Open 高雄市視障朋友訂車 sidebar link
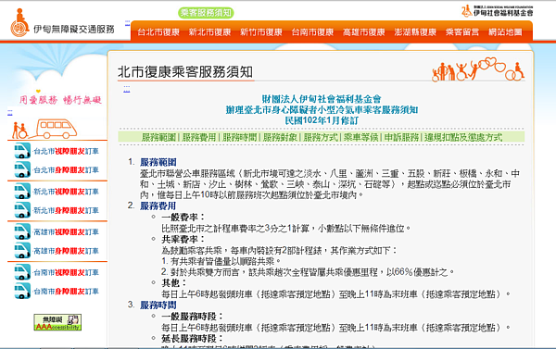The width and height of the screenshot is (556, 349). (x=66, y=232)
